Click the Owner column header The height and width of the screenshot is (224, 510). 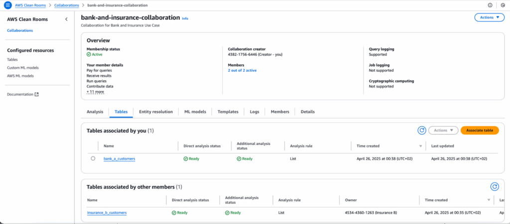pyautogui.click(x=350, y=200)
